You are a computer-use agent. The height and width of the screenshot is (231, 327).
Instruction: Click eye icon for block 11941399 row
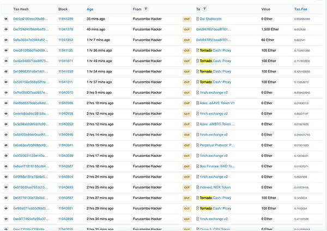[6, 19]
